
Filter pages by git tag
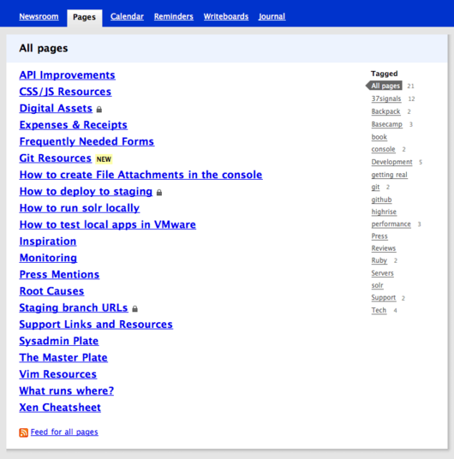pyautogui.click(x=375, y=187)
